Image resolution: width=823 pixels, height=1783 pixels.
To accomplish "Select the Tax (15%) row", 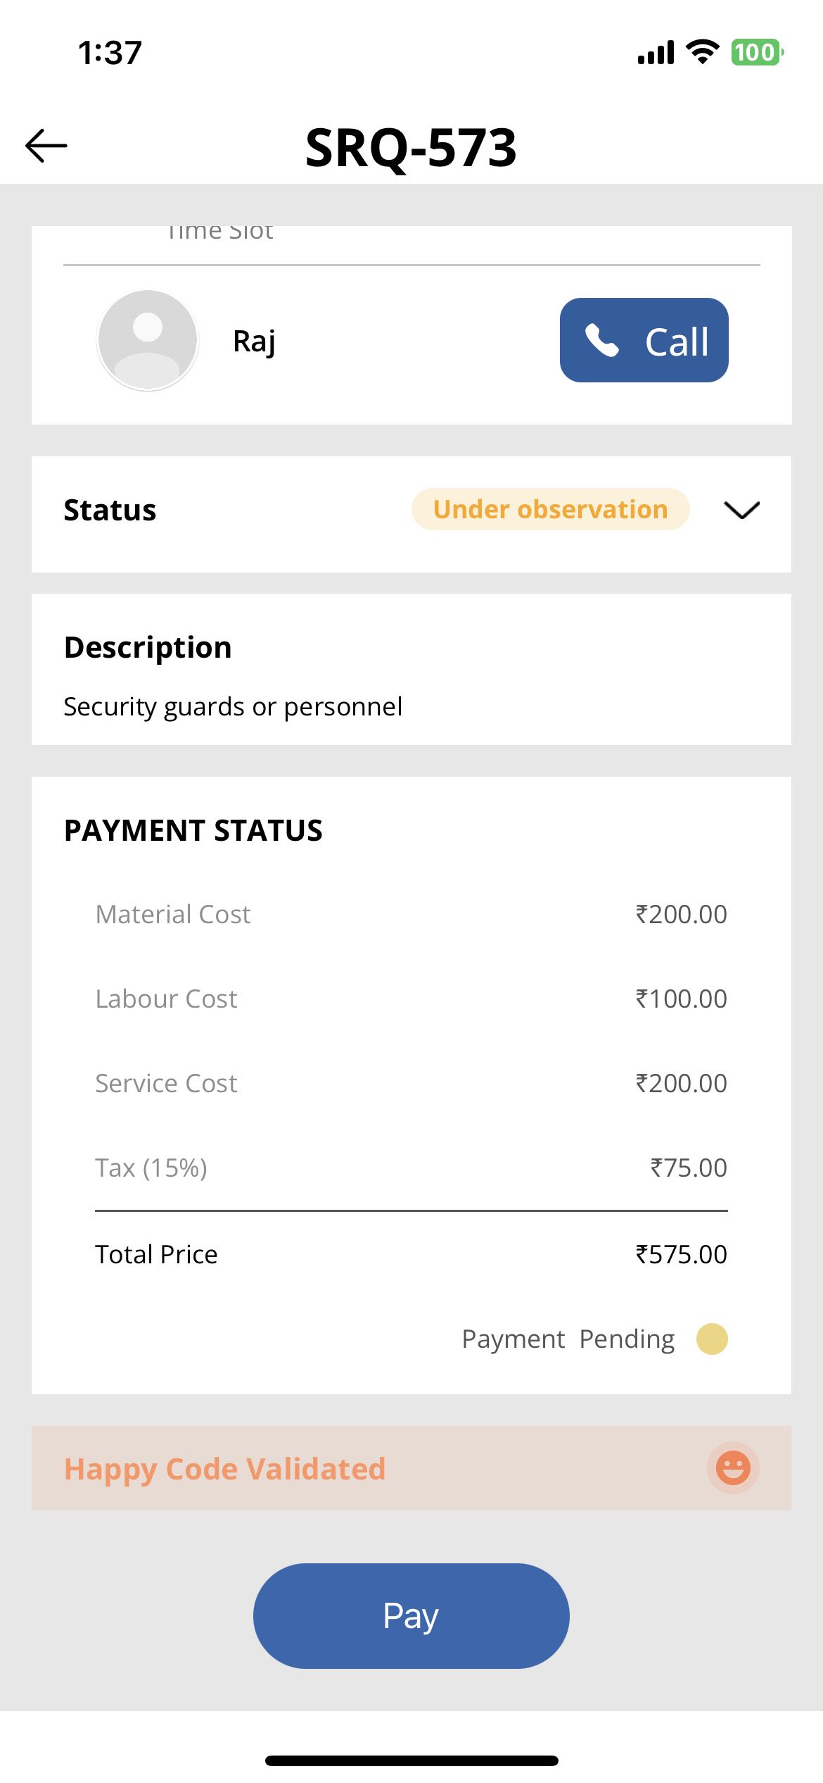I will pyautogui.click(x=411, y=1168).
